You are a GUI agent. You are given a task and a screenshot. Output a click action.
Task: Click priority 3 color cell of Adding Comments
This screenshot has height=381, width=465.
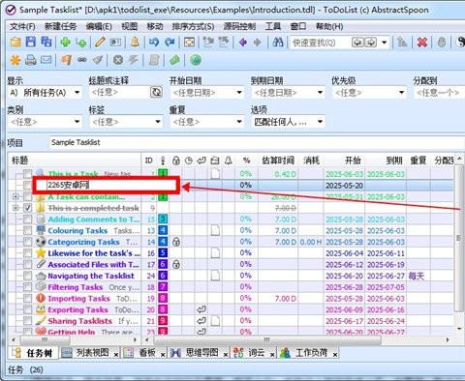click(x=163, y=220)
